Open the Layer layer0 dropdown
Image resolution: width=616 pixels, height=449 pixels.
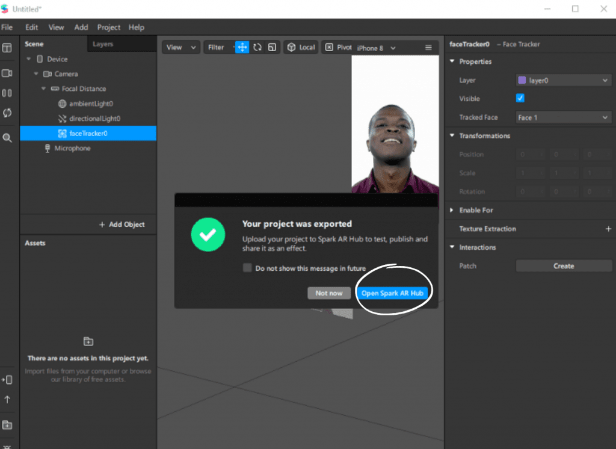pos(563,80)
